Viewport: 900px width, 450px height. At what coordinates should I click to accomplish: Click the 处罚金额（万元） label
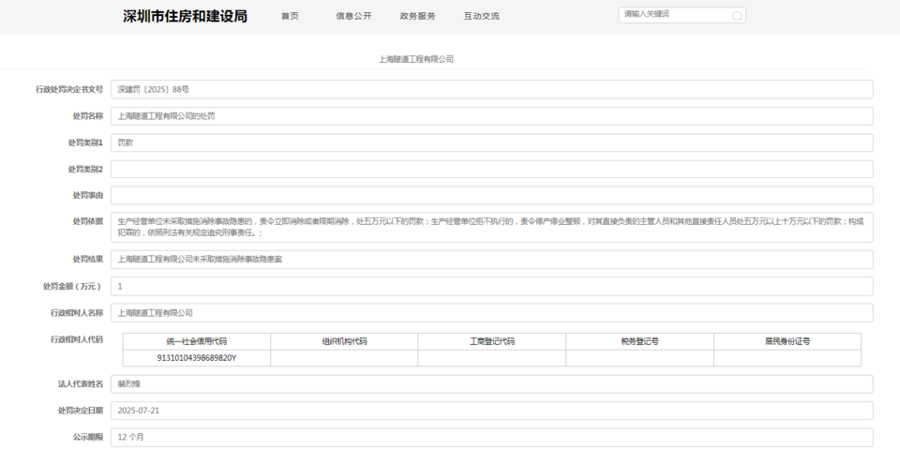(73, 287)
